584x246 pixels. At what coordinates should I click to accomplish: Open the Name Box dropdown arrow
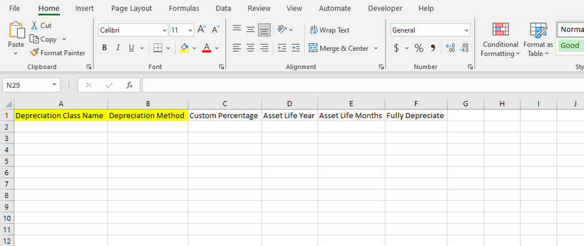55,85
